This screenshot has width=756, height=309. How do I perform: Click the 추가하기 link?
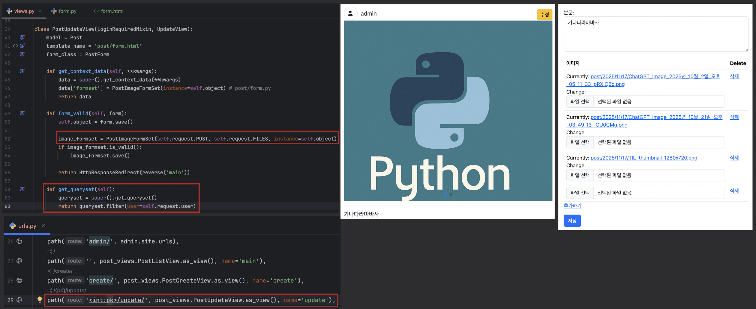click(x=572, y=206)
